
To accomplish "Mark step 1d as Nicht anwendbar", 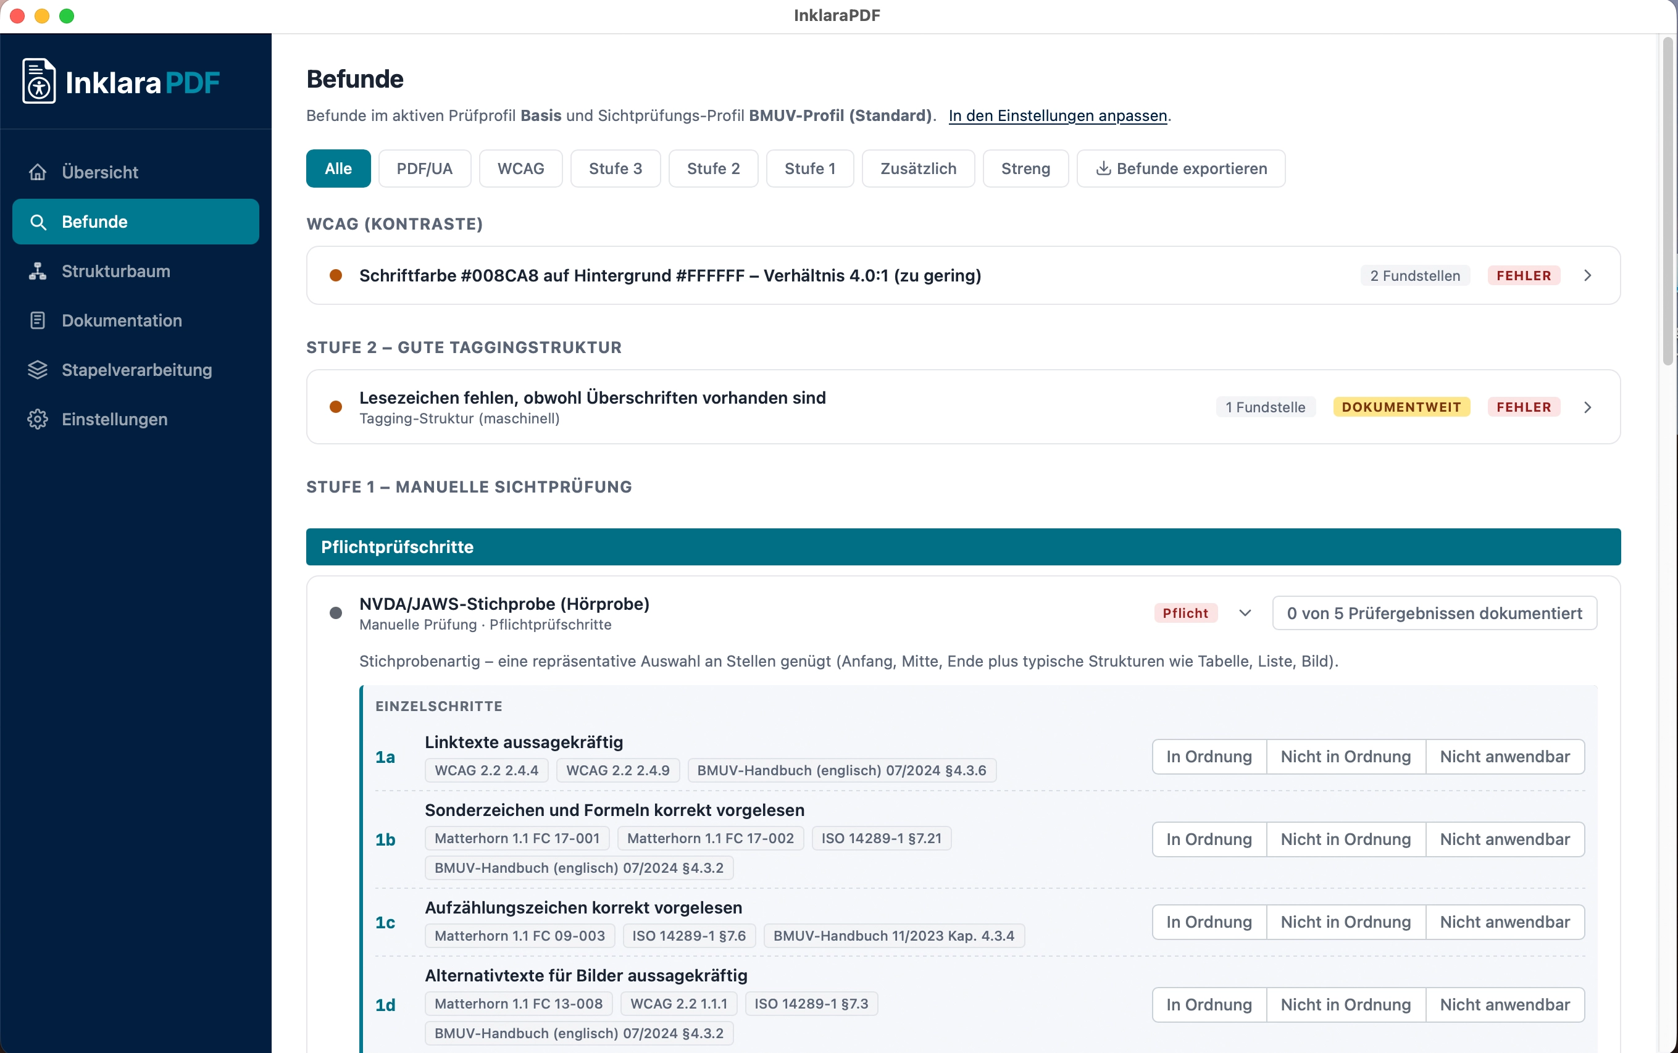I will [1505, 1004].
